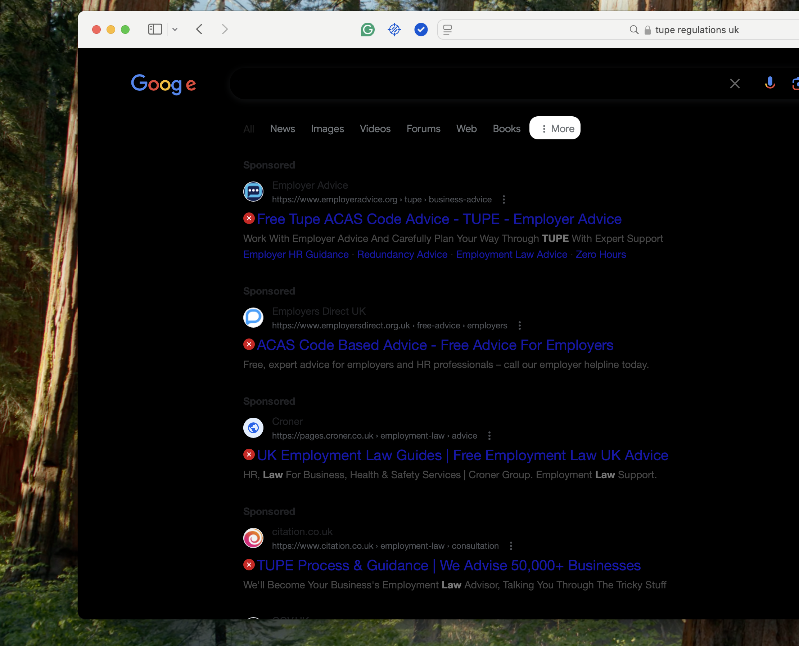Switch to the News tab
Viewport: 799px width, 646px height.
click(282, 129)
